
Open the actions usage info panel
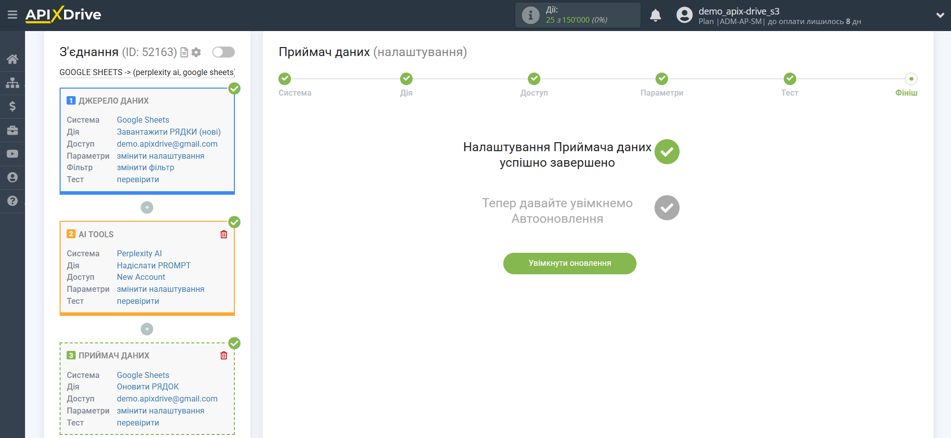577,15
